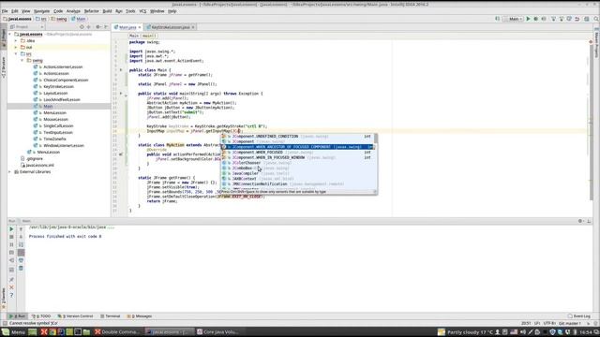Select the Main.java editor tab
This screenshot has width=600, height=337.
click(127, 27)
